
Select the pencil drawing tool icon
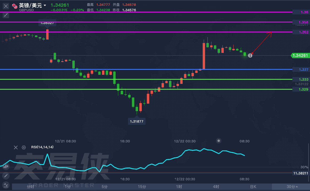[6, 176]
